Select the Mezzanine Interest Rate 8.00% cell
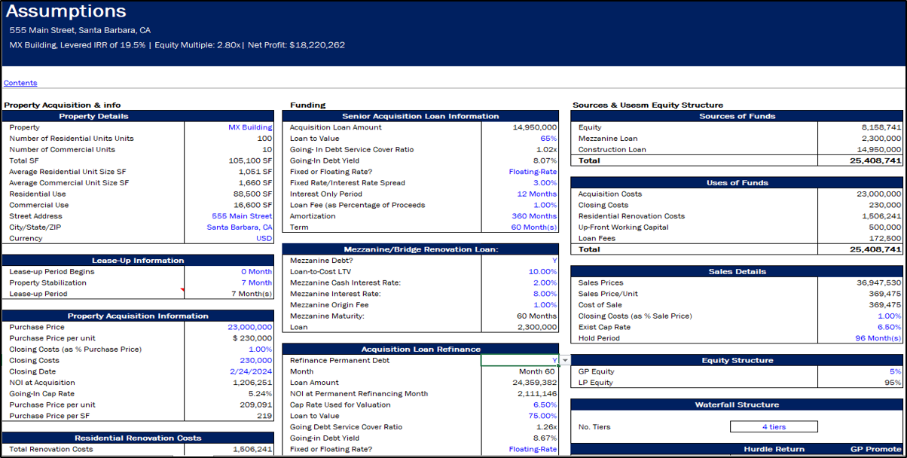 (519, 294)
